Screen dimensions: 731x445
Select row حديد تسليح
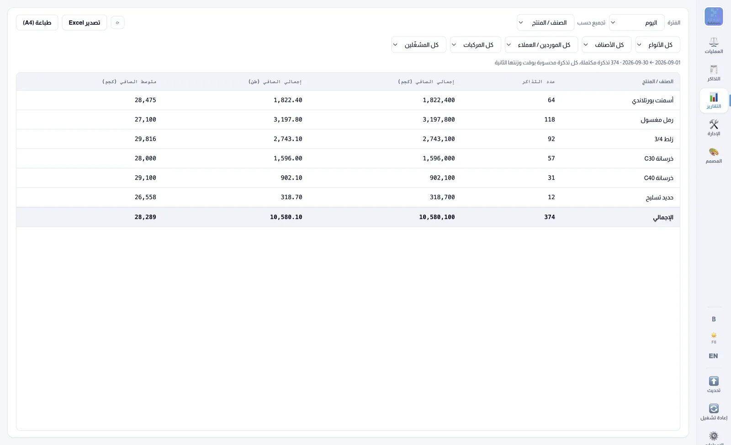pyautogui.click(x=348, y=197)
